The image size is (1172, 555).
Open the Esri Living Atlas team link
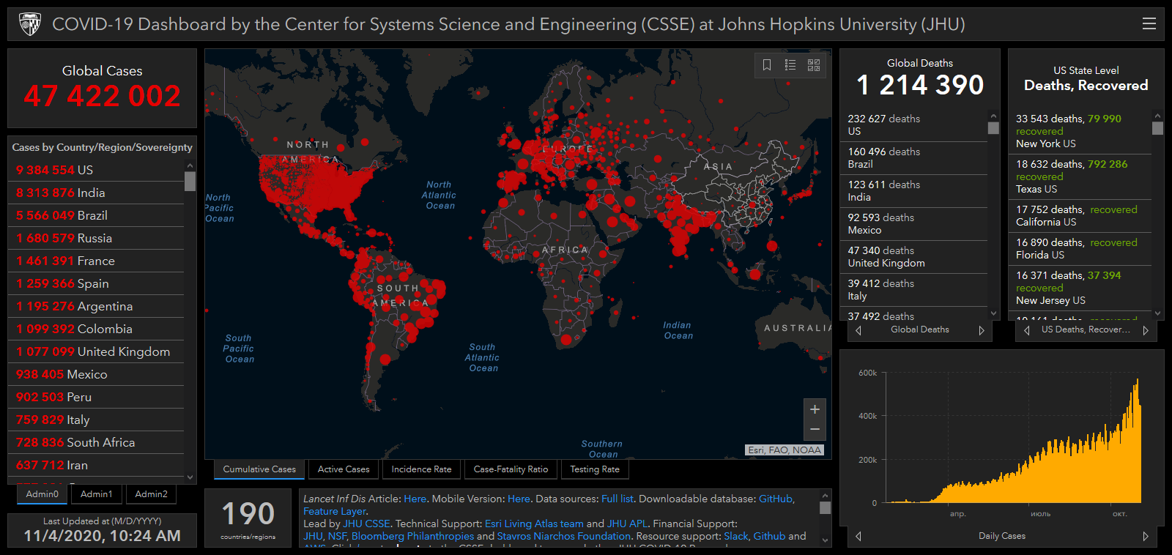[534, 524]
